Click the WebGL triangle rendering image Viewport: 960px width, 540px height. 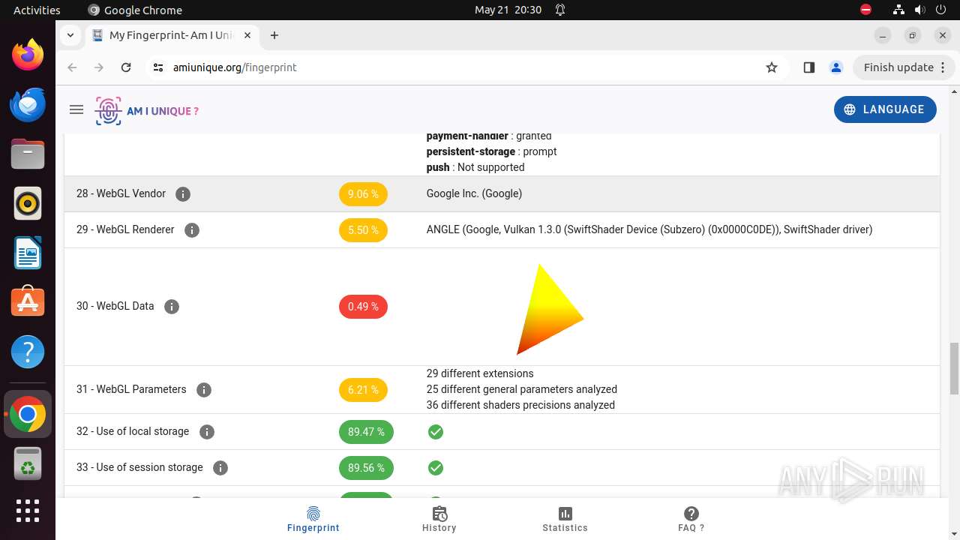click(550, 309)
